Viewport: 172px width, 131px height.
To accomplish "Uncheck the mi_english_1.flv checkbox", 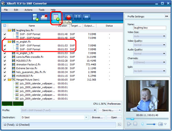I will tap(5, 53).
